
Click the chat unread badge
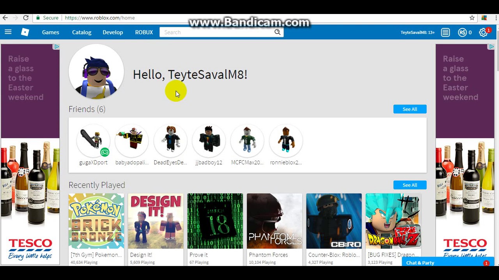click(486, 263)
